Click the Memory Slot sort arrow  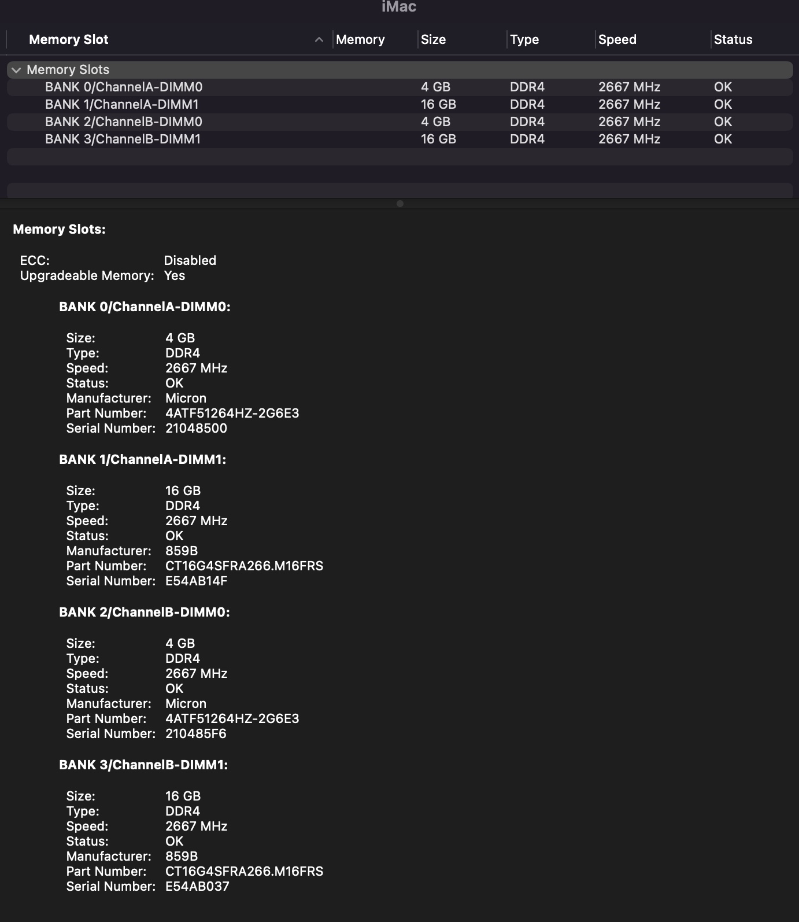319,40
